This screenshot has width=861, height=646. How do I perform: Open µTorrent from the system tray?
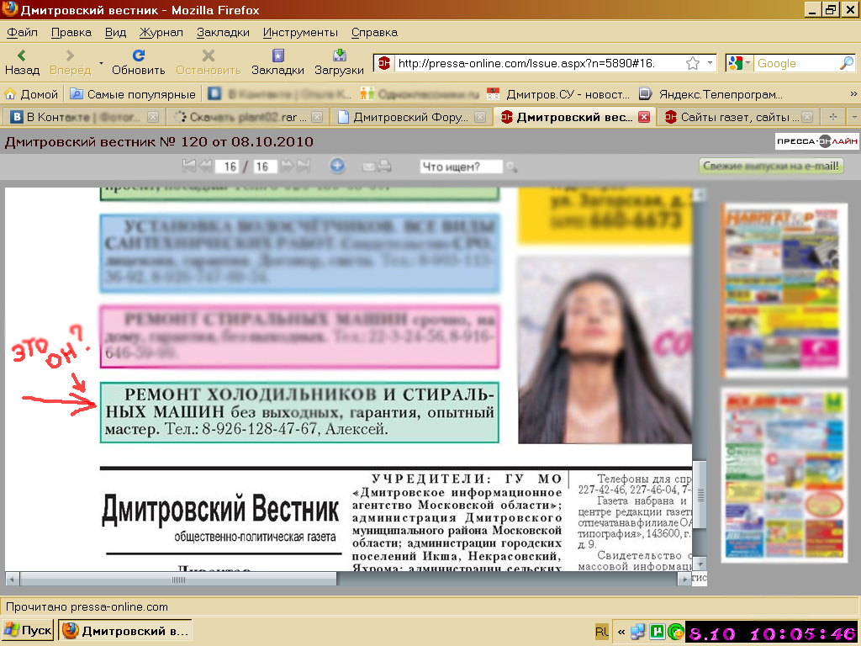point(658,632)
